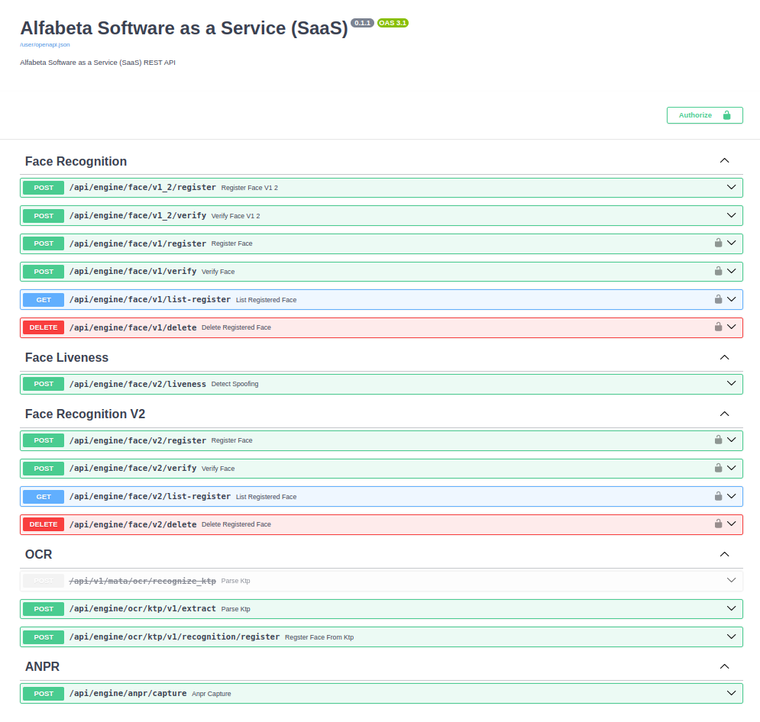Click lock icon on v1/register endpoint
Screen dimensions: 760x722
(718, 243)
